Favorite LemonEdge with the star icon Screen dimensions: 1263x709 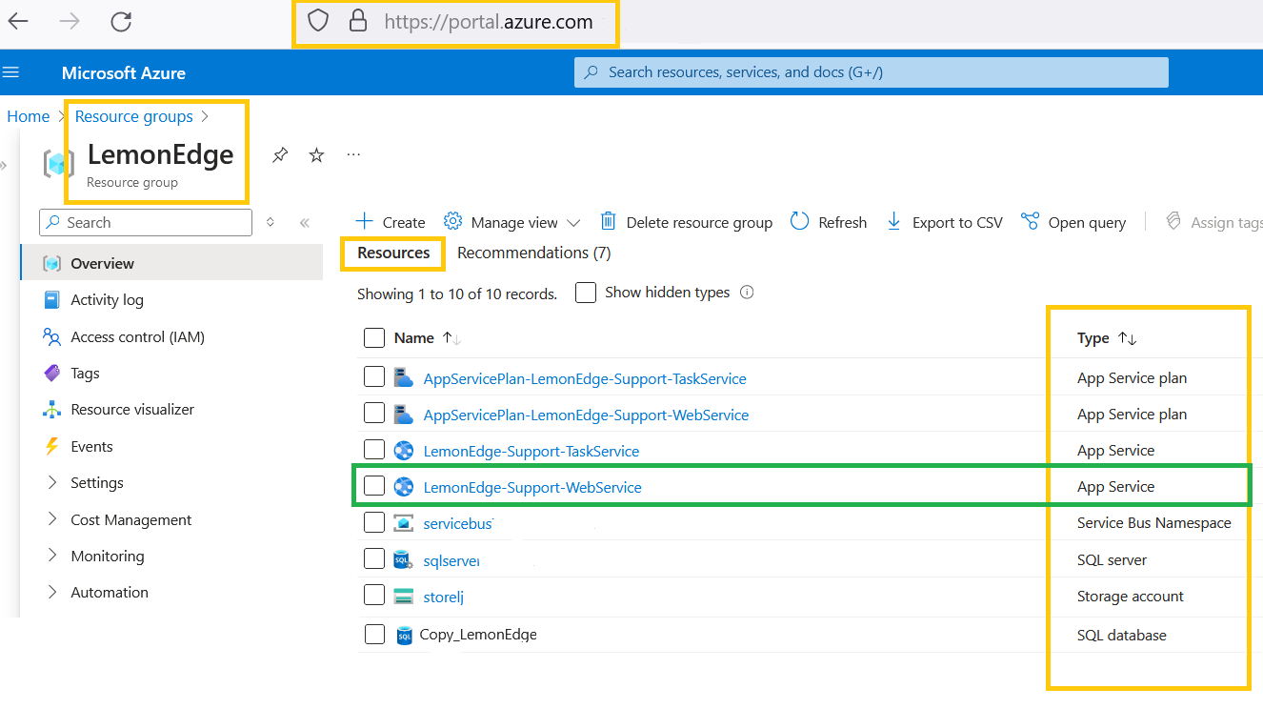coord(316,154)
